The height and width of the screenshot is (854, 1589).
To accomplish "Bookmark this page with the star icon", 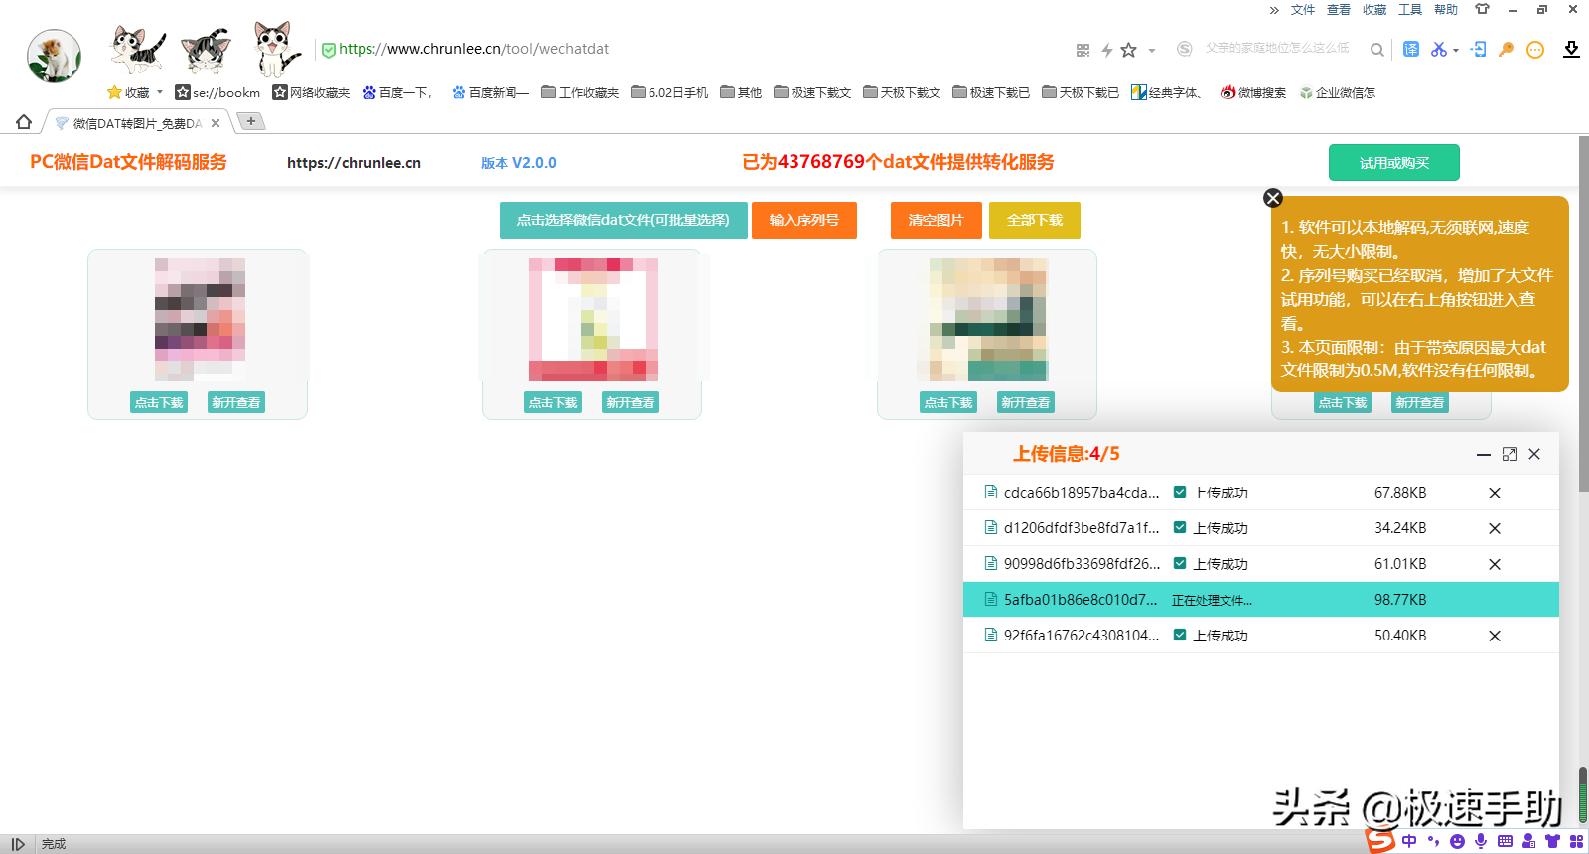I will [x=1128, y=50].
